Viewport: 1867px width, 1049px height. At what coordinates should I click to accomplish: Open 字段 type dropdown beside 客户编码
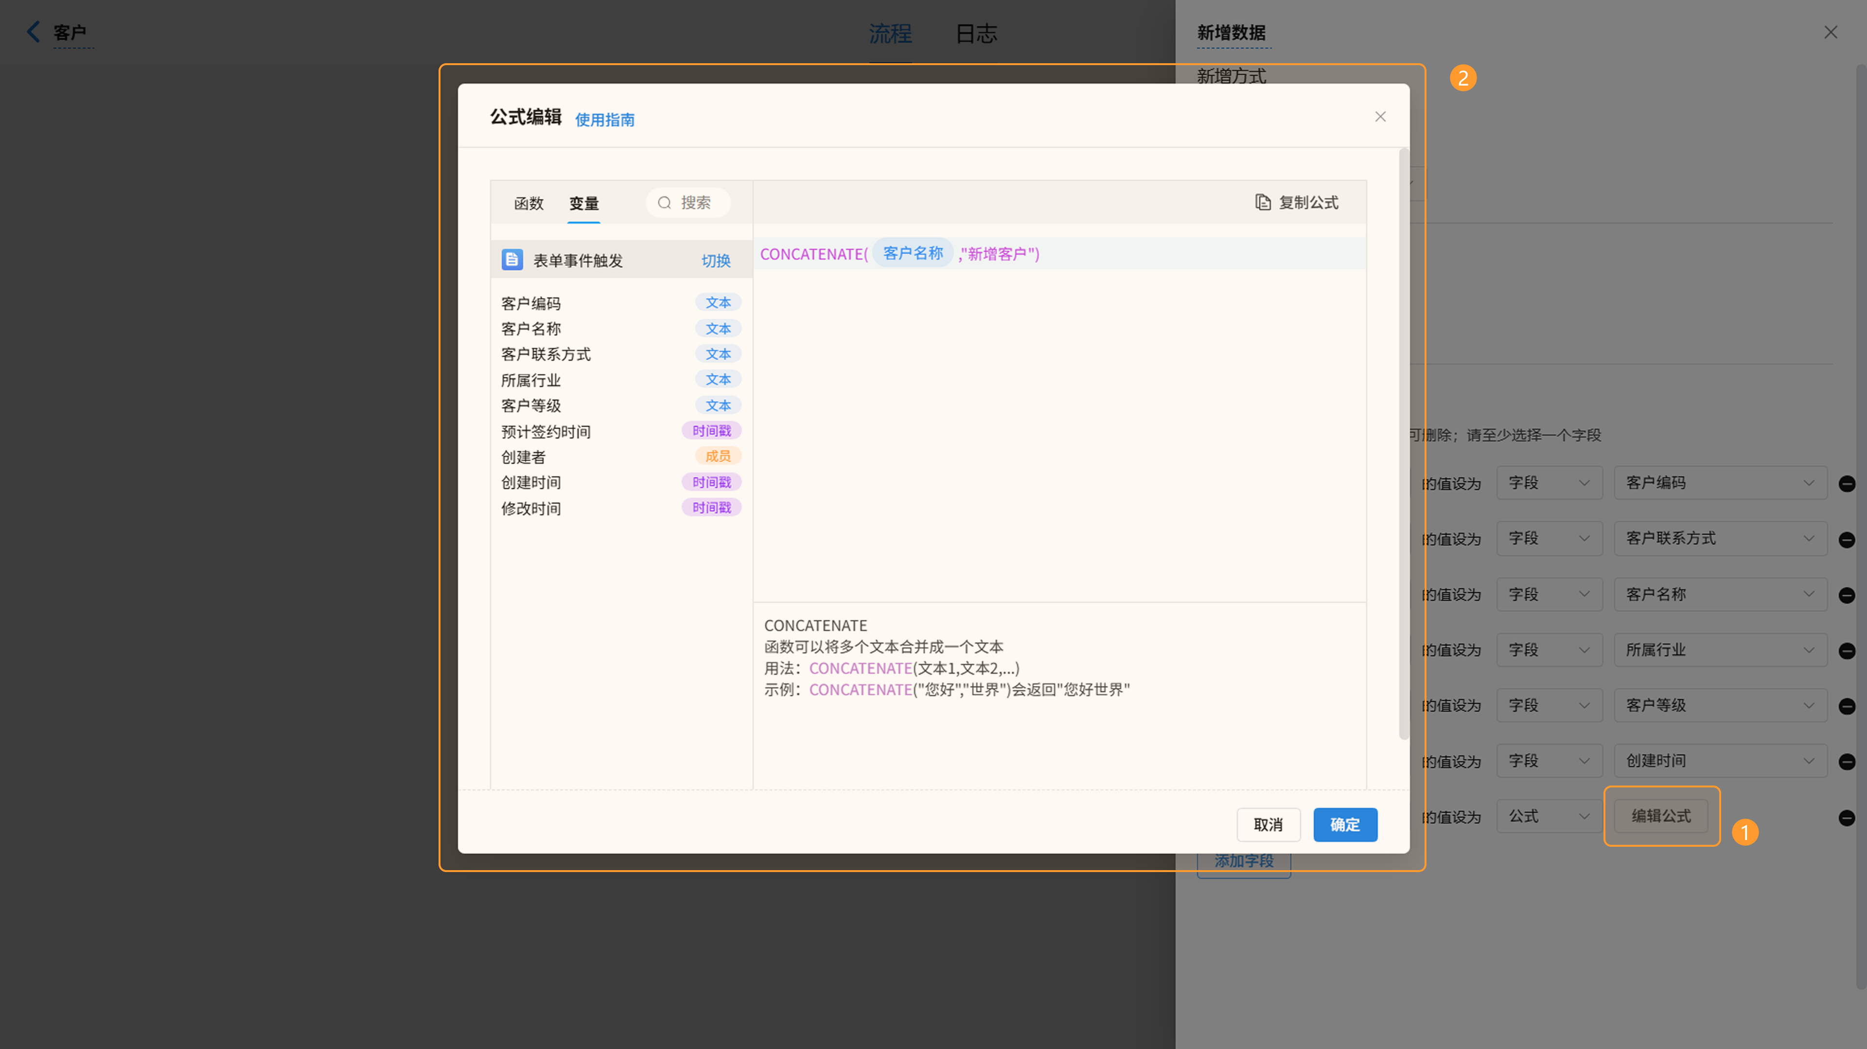tap(1550, 483)
